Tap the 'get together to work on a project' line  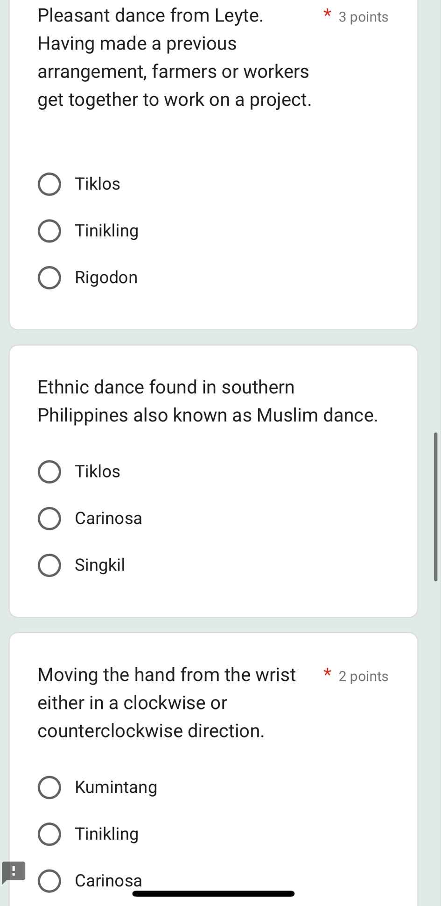[175, 100]
